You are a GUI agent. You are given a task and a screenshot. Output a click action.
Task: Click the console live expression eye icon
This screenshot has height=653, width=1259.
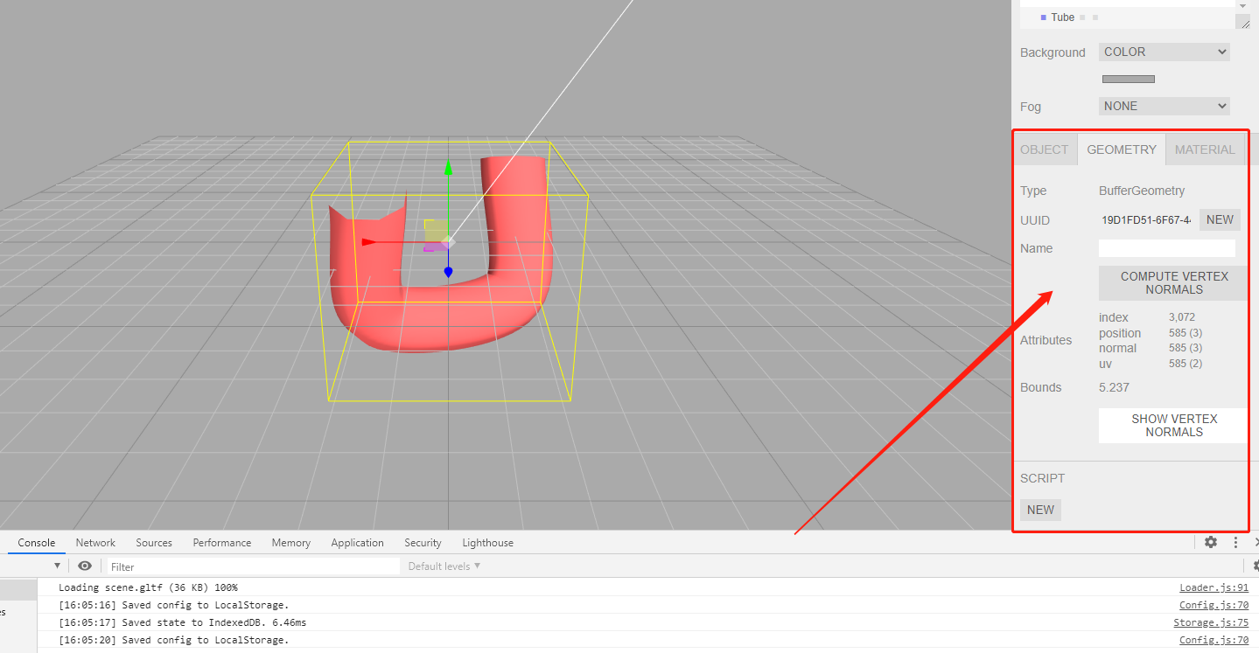point(85,566)
